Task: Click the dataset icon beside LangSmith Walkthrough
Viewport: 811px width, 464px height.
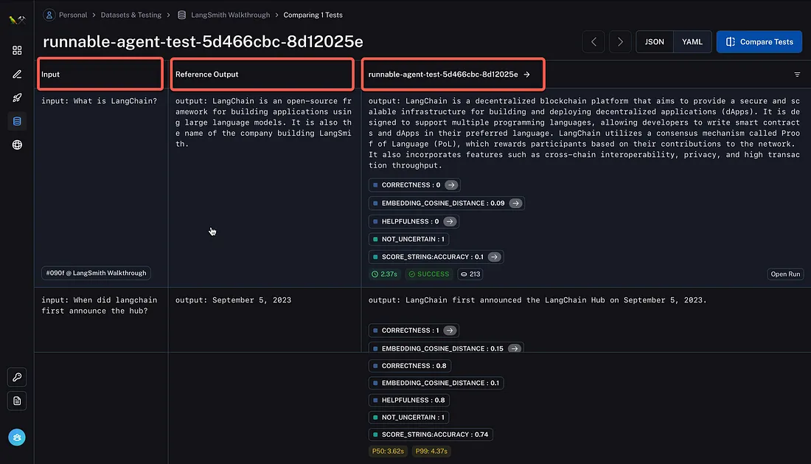Action: pos(181,15)
